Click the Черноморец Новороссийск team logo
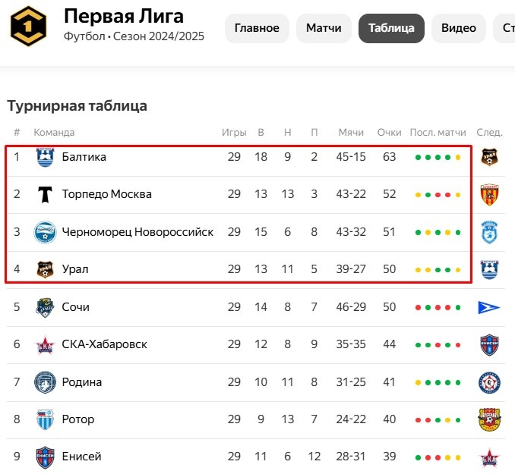 (45, 232)
